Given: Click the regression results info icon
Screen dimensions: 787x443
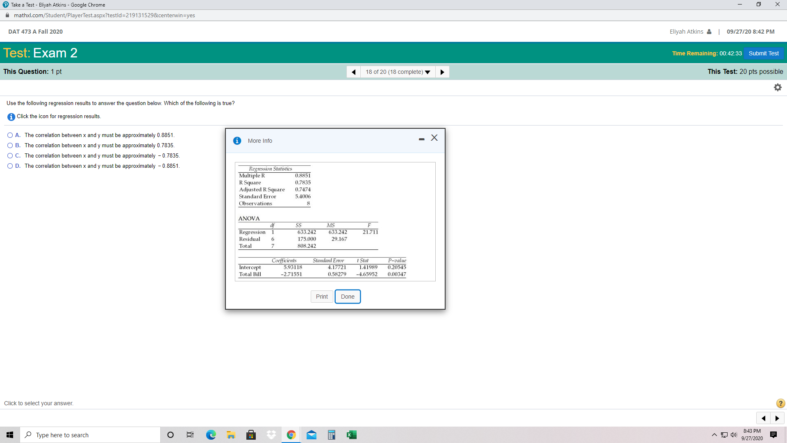Looking at the screenshot, I should [x=11, y=117].
